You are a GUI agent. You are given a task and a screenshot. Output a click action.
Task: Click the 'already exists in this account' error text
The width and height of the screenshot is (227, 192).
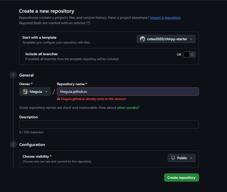click(x=93, y=99)
